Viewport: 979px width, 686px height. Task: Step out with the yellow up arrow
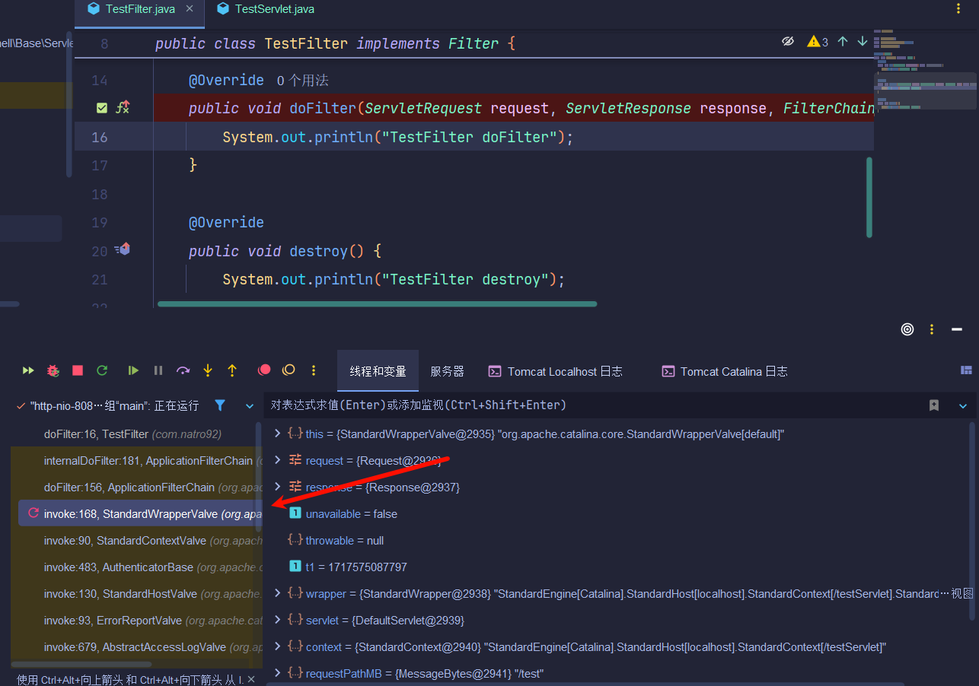coord(232,370)
